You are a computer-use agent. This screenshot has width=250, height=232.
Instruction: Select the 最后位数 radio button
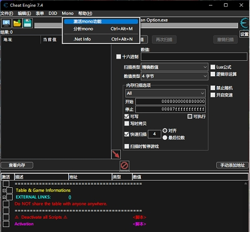[x=165, y=138]
